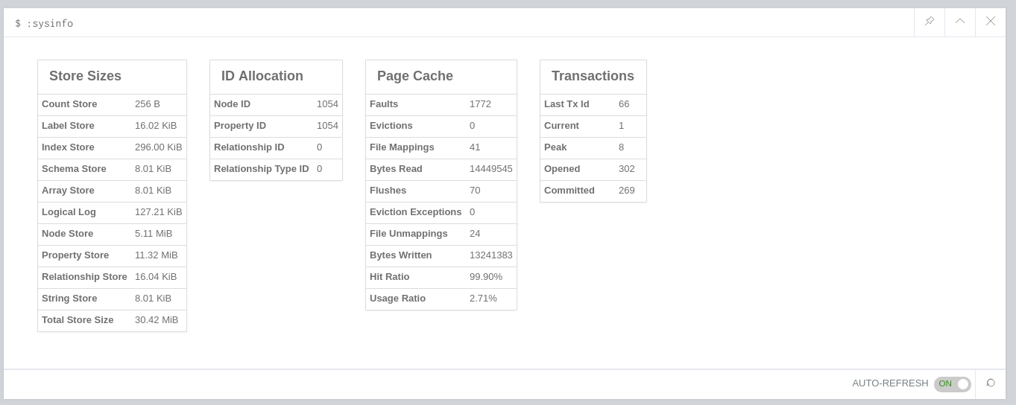Click the Page Cache heading
The image size is (1016, 405).
tap(415, 76)
